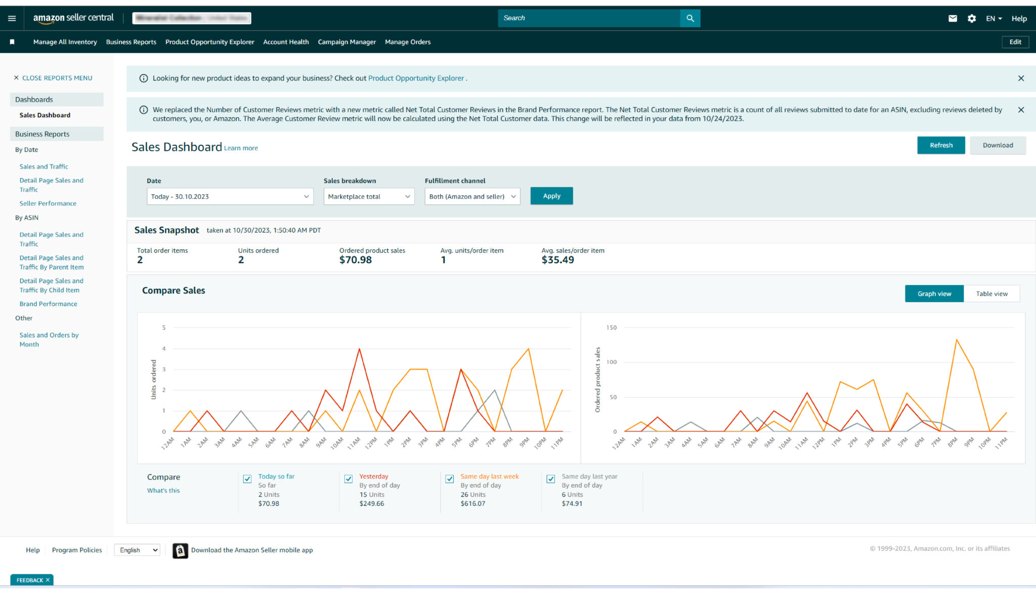Open Manage All Inventory
Screen dimensions: 1036x597
click(65, 42)
